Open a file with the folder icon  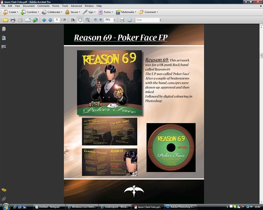[5, 20]
